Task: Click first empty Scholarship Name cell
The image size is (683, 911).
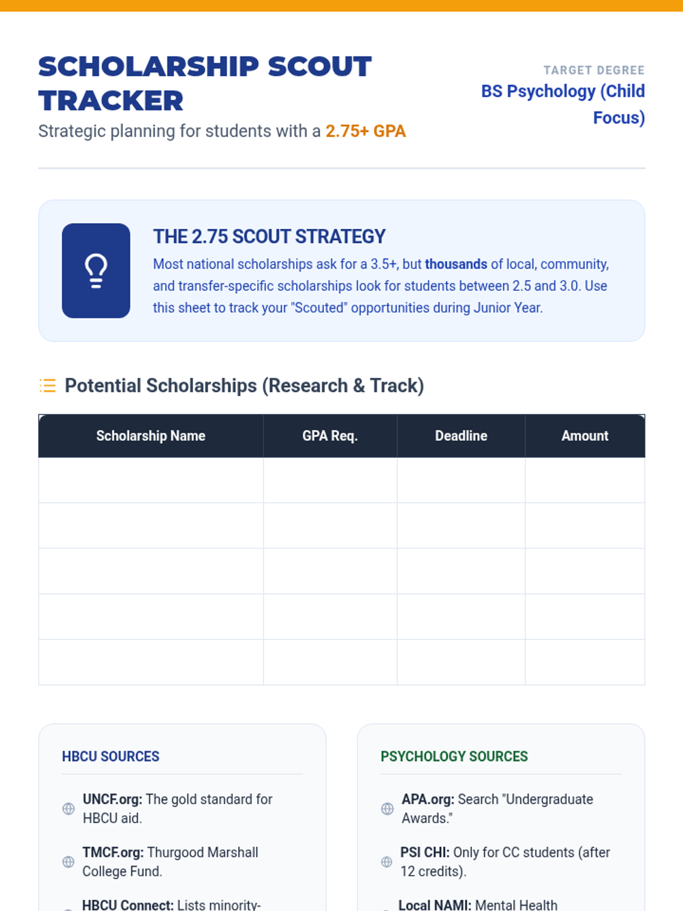Action: click(x=151, y=480)
